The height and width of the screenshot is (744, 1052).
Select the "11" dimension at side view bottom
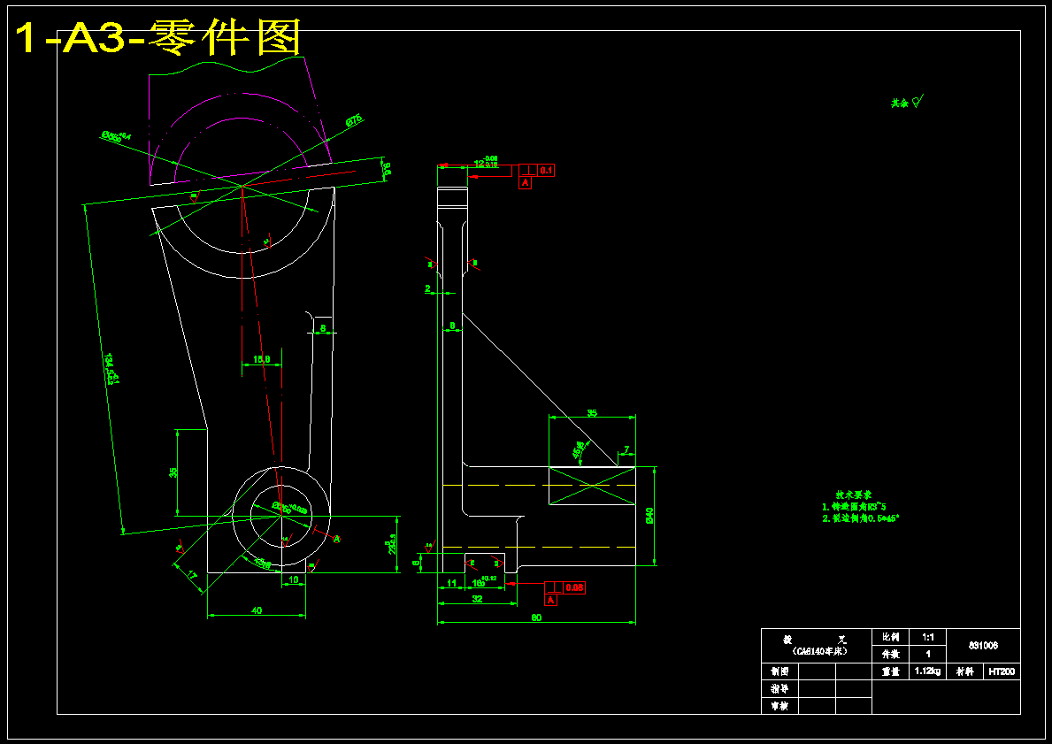click(x=451, y=583)
